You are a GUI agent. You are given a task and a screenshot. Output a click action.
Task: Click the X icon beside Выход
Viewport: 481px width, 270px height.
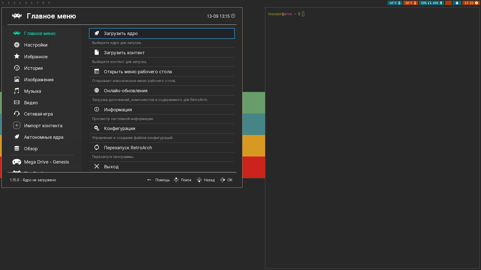coord(97,166)
